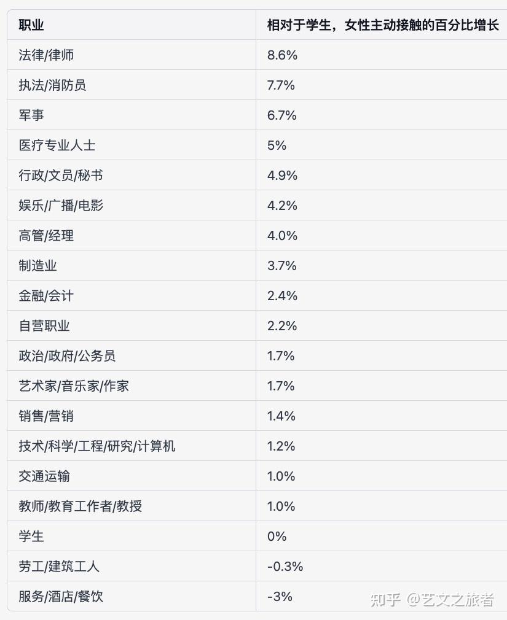The height and width of the screenshot is (620, 507).
Task: Click the 高管/经理 row label
Action: click(x=46, y=235)
